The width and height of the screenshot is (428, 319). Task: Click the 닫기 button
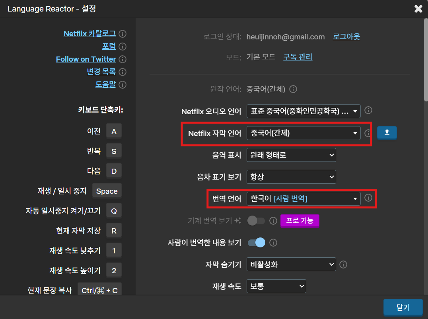[x=403, y=307]
